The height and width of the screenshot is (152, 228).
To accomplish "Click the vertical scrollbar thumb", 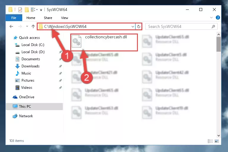I will click(219, 44).
